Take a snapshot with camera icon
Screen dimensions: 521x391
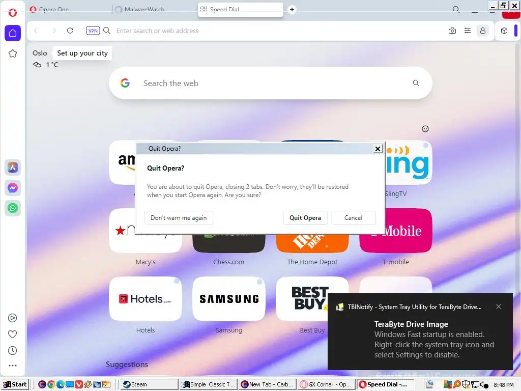[452, 31]
